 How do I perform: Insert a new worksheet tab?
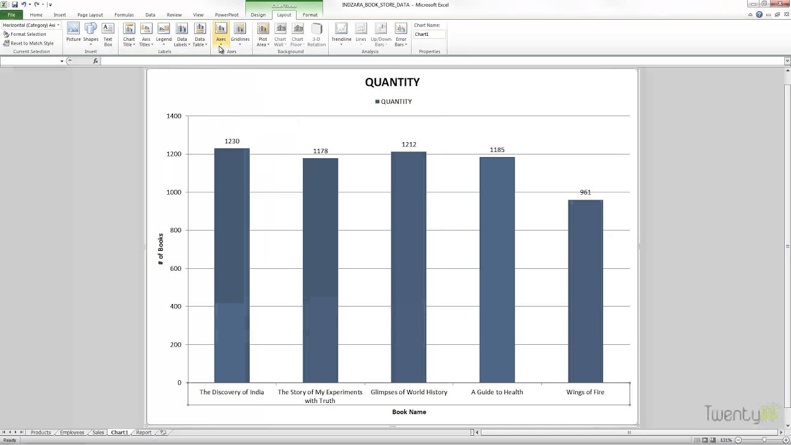coord(163,433)
